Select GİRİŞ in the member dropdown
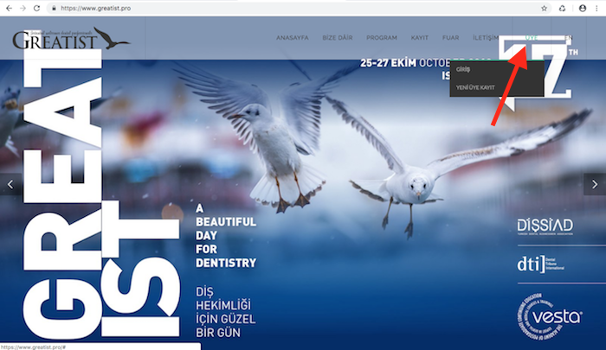Image resolution: width=606 pixels, height=350 pixels. [x=462, y=69]
